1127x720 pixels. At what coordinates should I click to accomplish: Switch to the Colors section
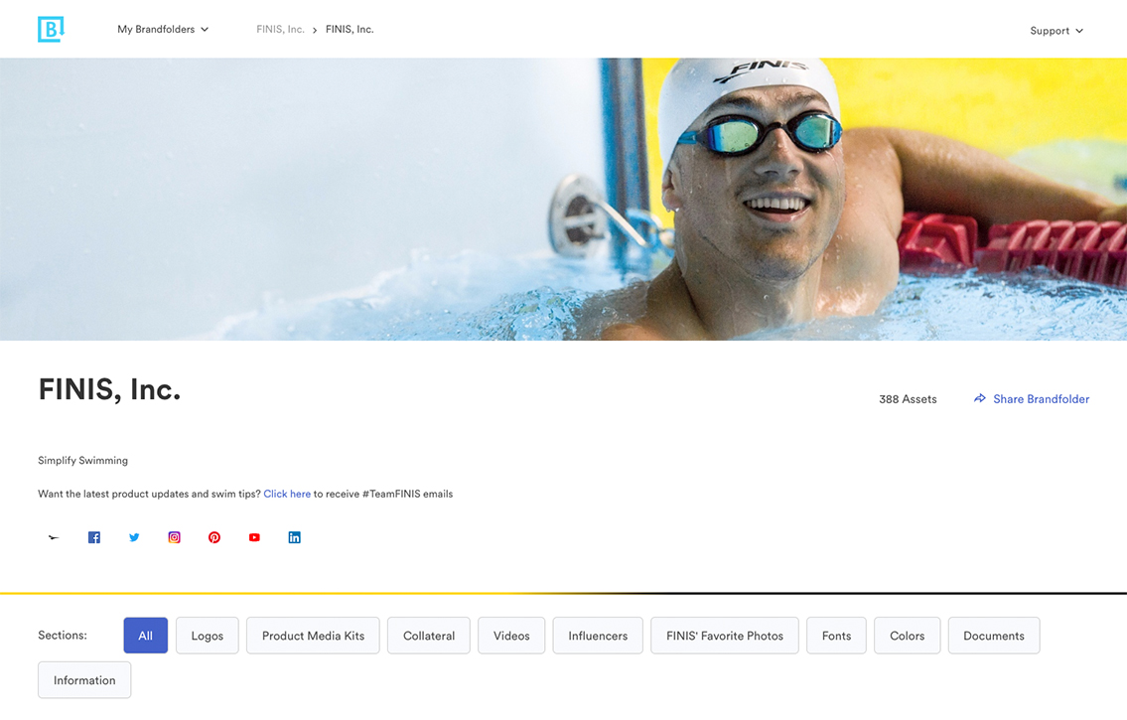pyautogui.click(x=908, y=636)
